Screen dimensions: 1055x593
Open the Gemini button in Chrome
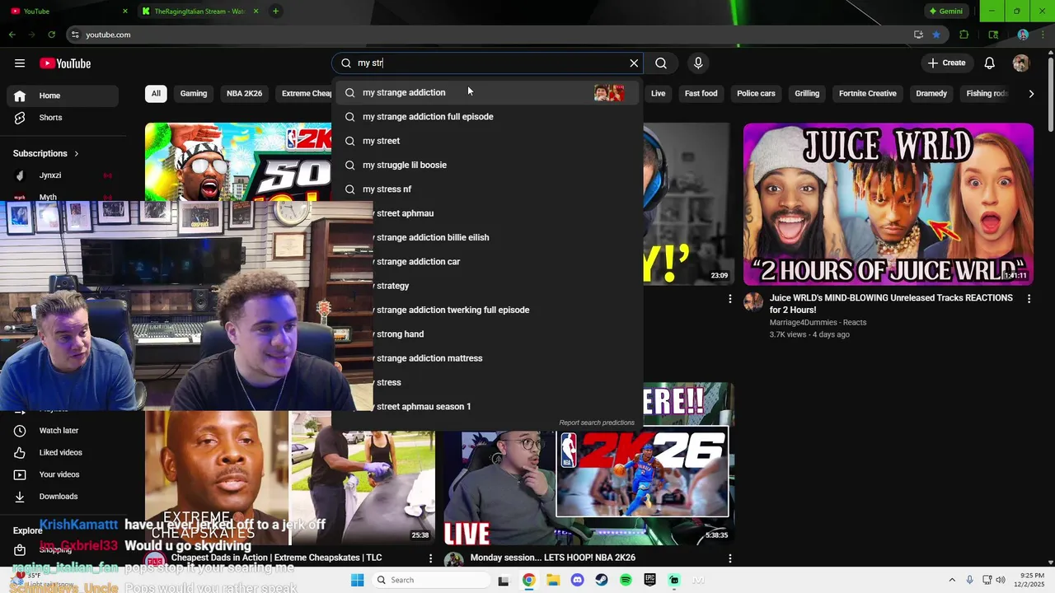pyautogui.click(x=946, y=12)
